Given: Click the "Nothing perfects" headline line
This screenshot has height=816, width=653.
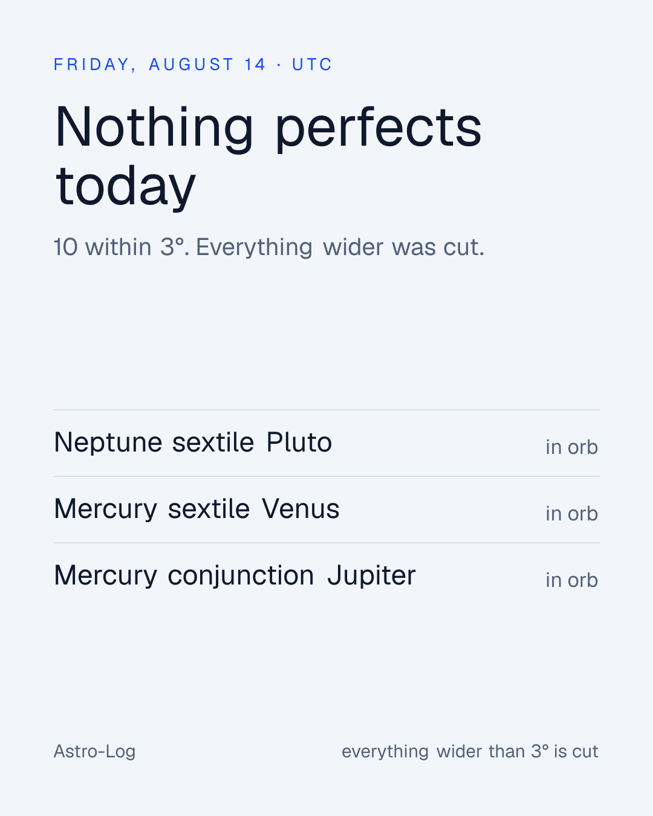Looking at the screenshot, I should click(268, 129).
